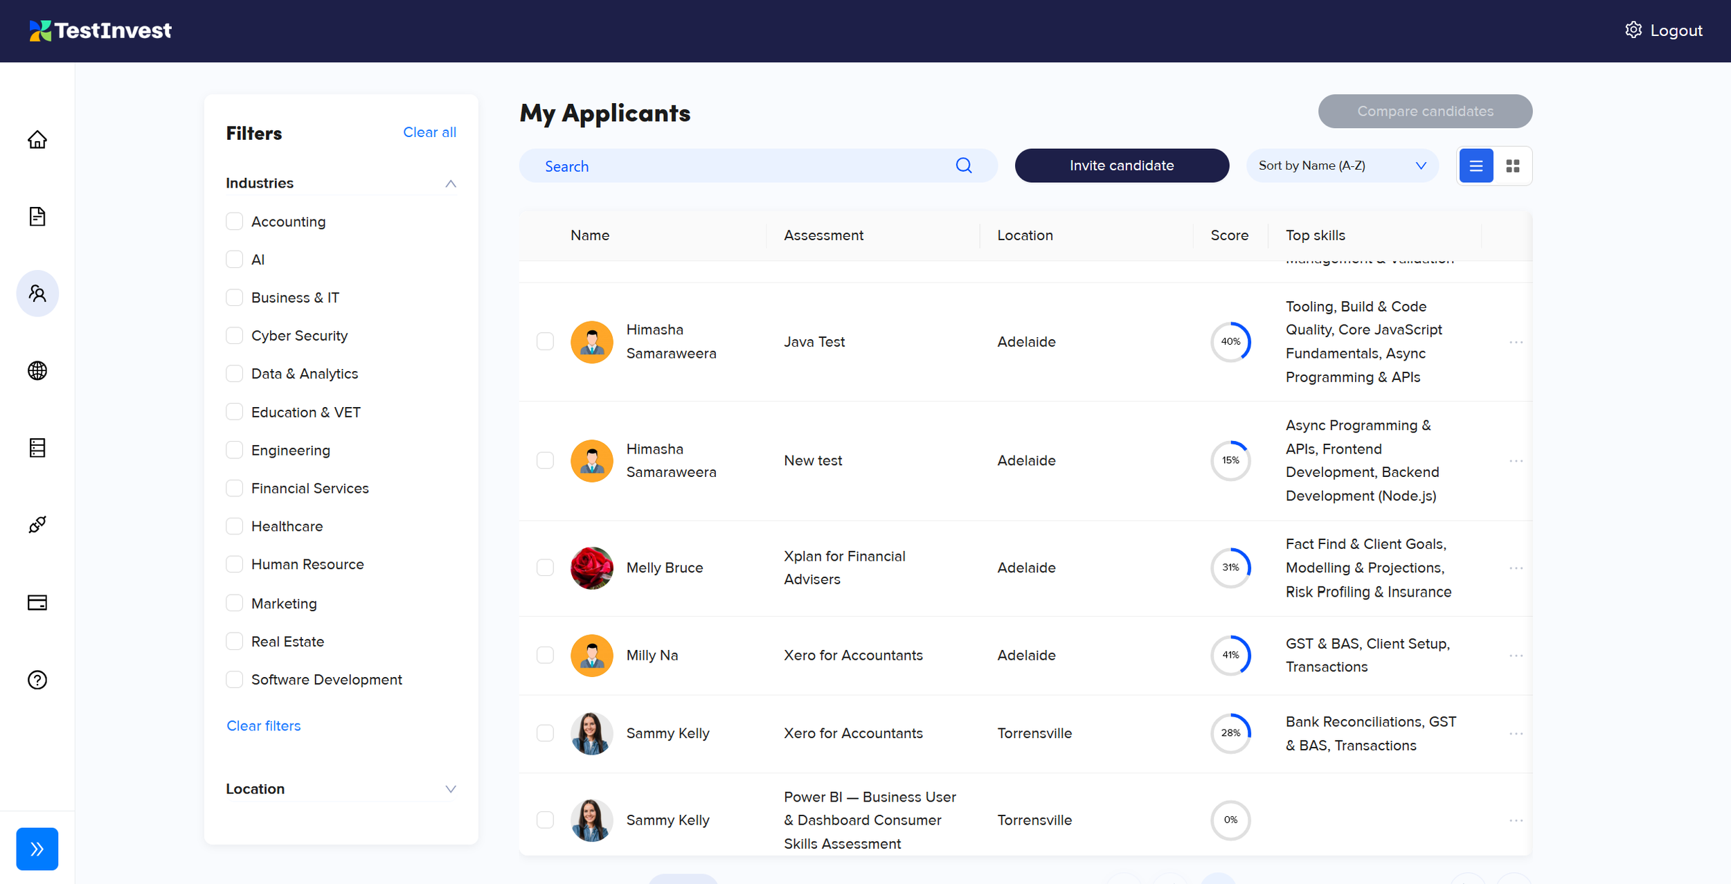This screenshot has height=884, width=1731.
Task: Click the Location column header
Action: coord(1025,235)
